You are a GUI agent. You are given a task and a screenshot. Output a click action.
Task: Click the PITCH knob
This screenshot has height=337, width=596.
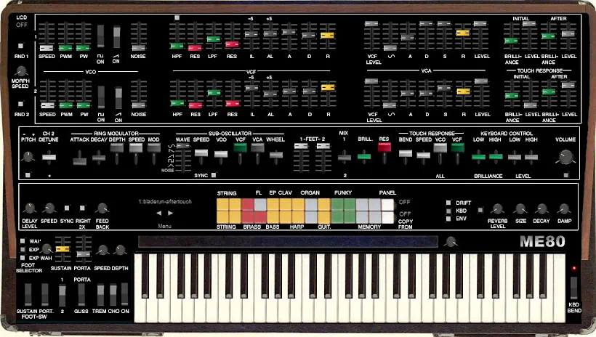coord(28,156)
